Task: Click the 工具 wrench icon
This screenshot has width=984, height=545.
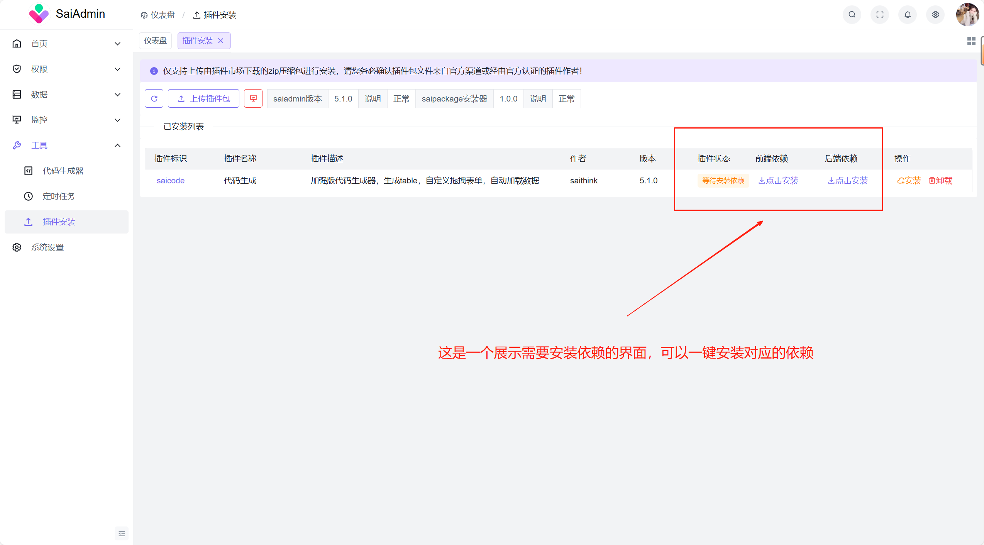Action: click(x=17, y=146)
